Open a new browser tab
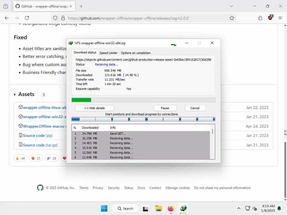This screenshot has height=215, width=287. coord(81,6)
